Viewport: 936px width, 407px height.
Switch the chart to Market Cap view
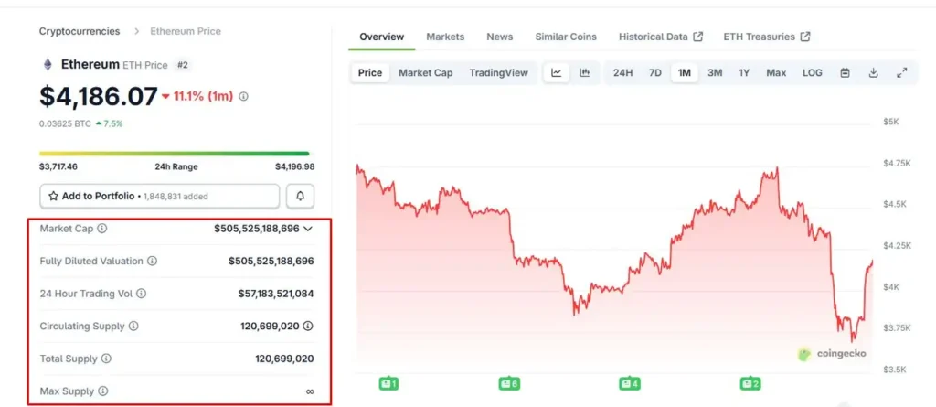tap(425, 73)
